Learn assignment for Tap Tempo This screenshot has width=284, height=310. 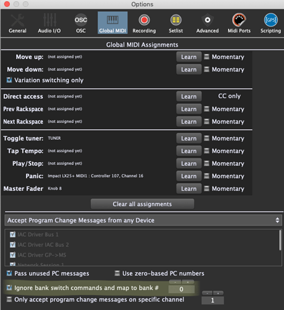(x=189, y=151)
